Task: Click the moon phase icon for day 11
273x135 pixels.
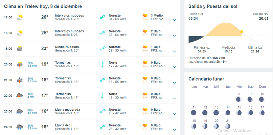Action: tap(194, 113)
